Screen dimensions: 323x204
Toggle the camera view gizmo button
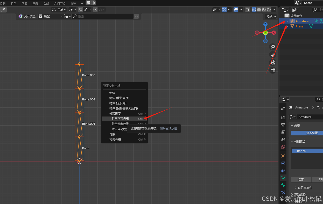(272, 62)
